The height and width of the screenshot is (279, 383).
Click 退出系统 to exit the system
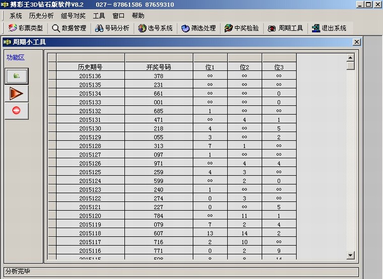[x=329, y=28]
